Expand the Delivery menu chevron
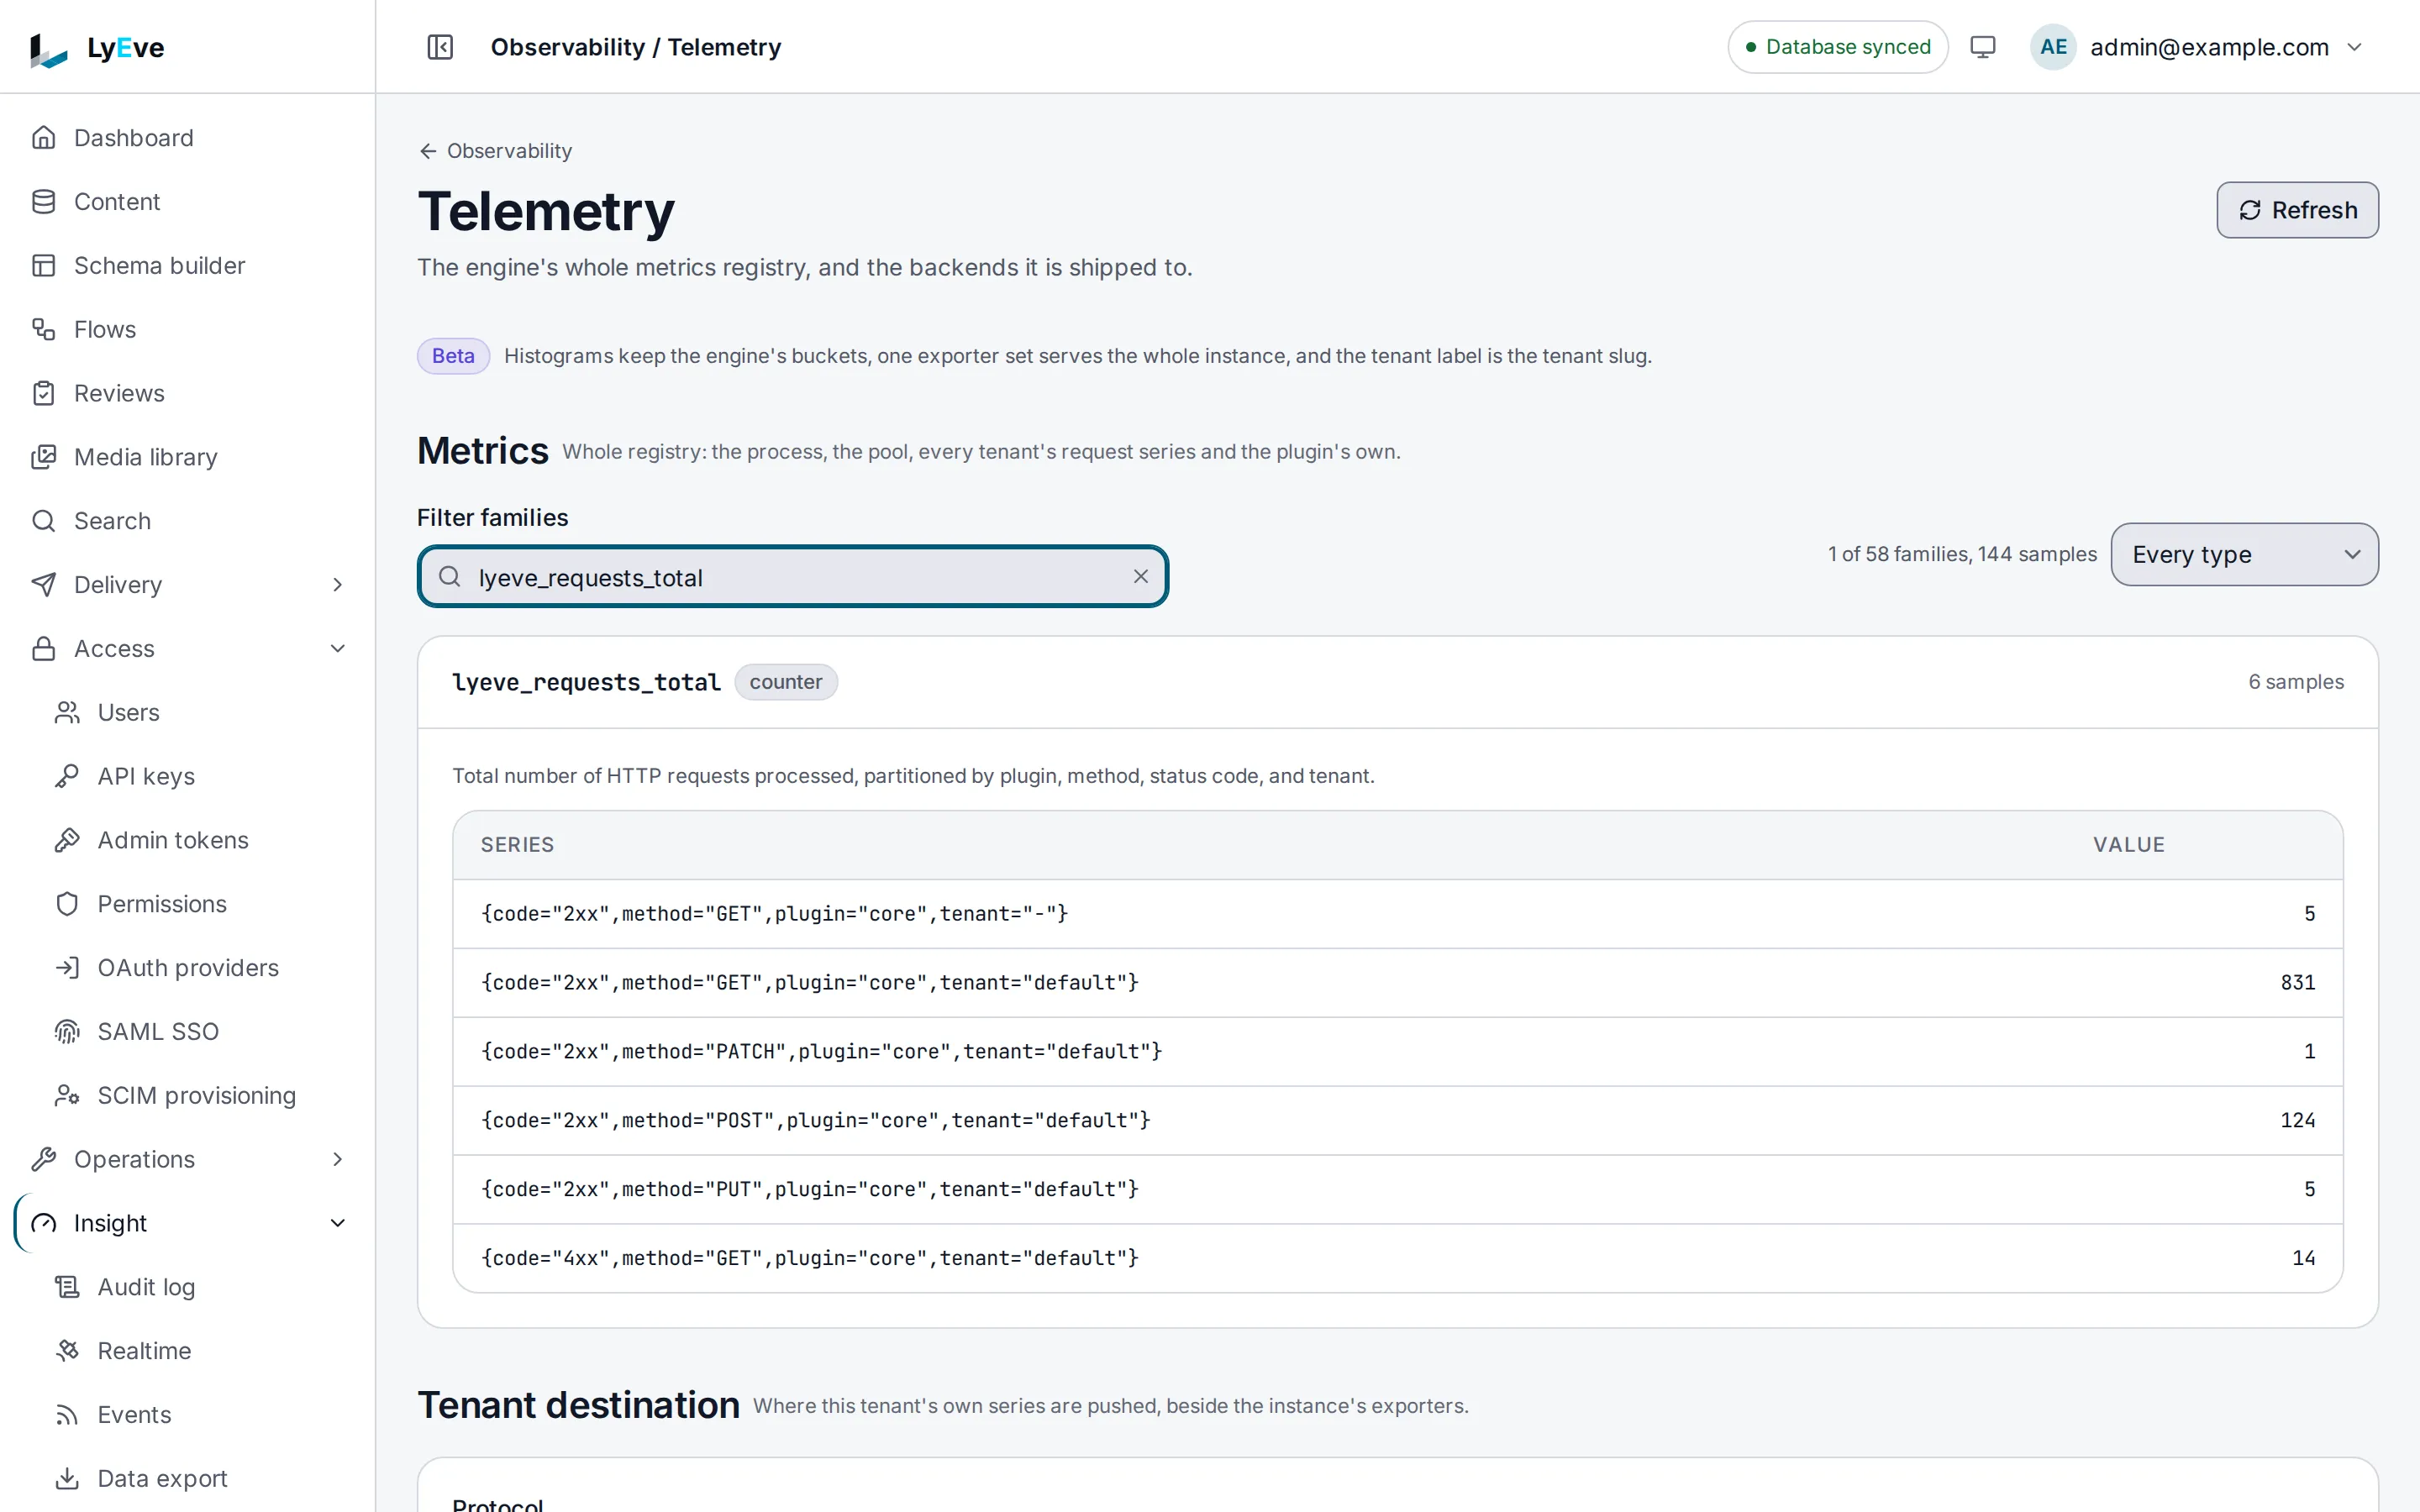 point(338,585)
